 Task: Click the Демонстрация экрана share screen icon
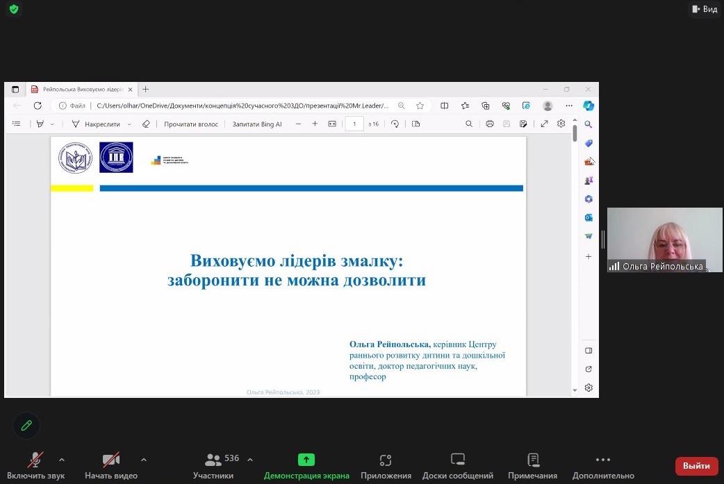306,460
